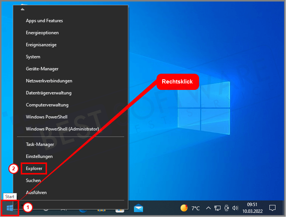This screenshot has width=286, height=217.
Task: Open the volume speaker icon
Action: pyautogui.click(x=236, y=208)
